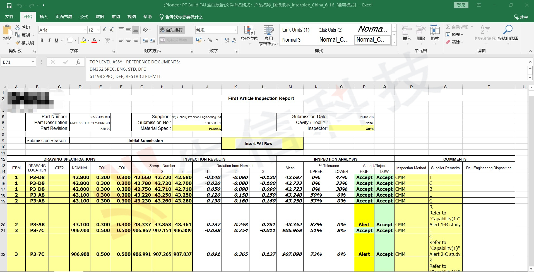This screenshot has height=272, width=534.
Task: Toggle Wrap Text (自动换行)
Action: (x=171, y=30)
